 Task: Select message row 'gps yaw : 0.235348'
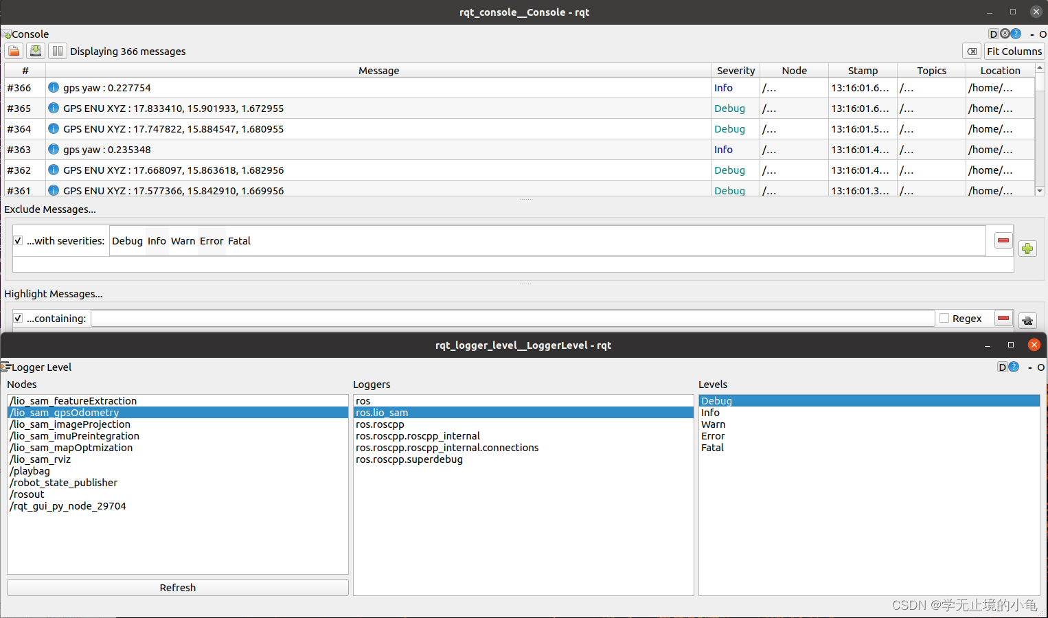click(x=519, y=149)
